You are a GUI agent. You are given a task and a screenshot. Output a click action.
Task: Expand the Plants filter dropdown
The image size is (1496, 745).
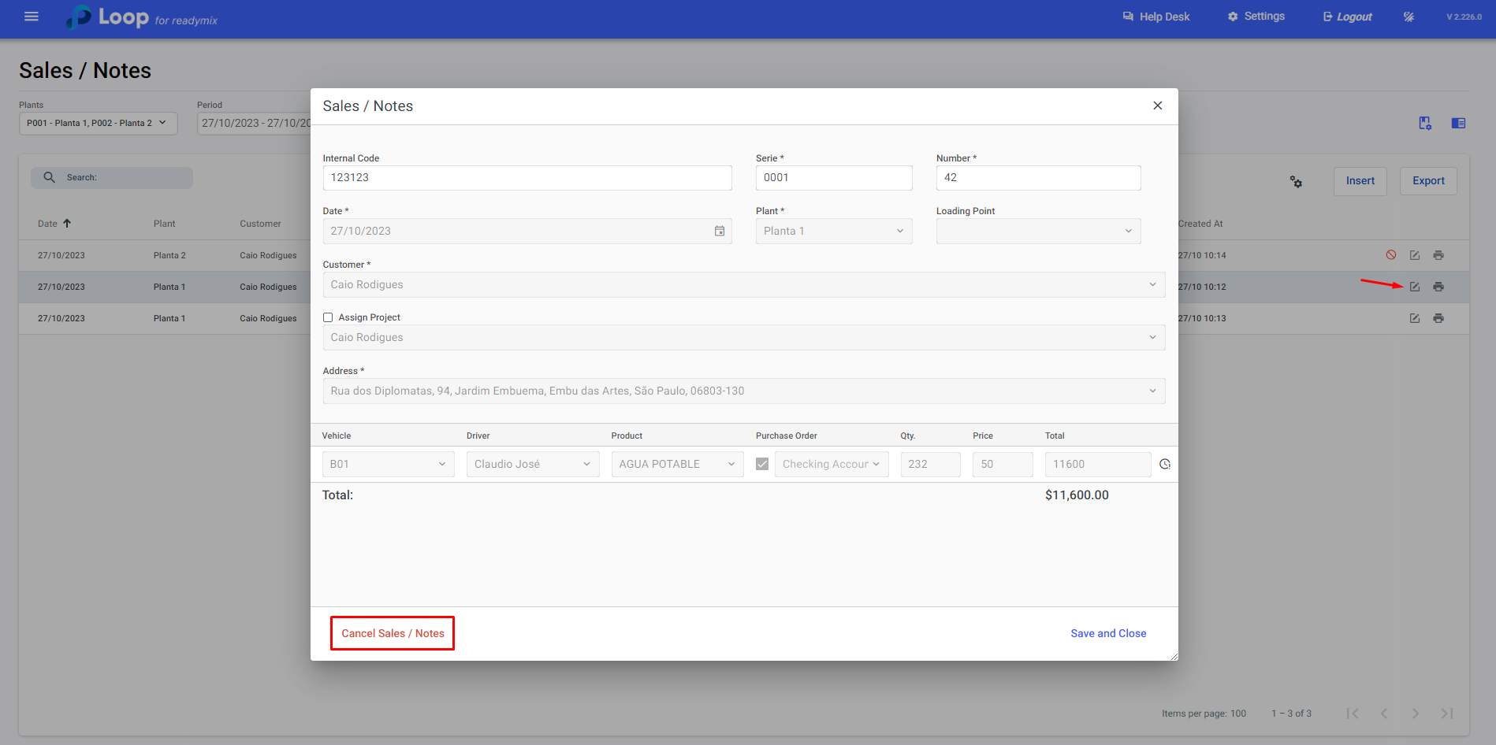98,123
